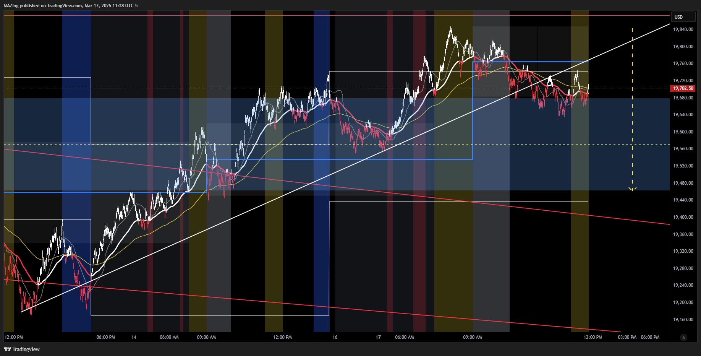Select the 19,800.00 price axis label

[683, 47]
